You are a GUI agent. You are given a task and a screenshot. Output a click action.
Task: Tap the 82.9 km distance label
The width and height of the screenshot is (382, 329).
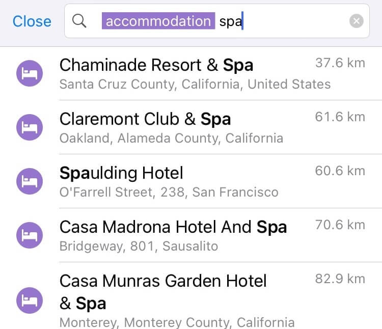(x=340, y=279)
